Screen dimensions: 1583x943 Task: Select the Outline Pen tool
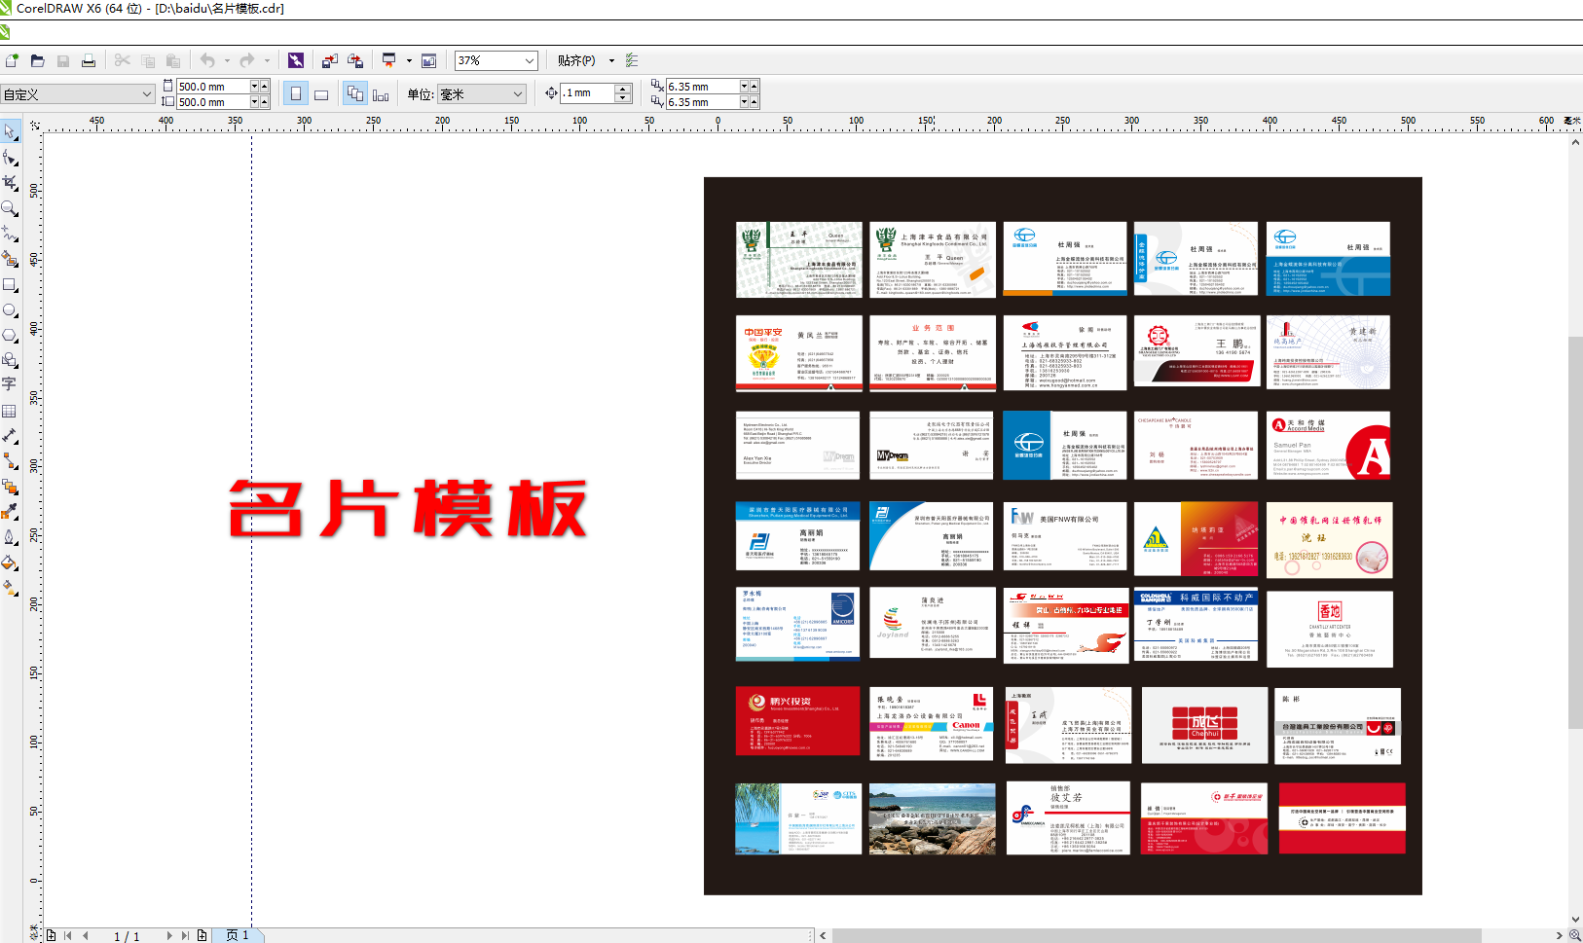[x=10, y=537]
